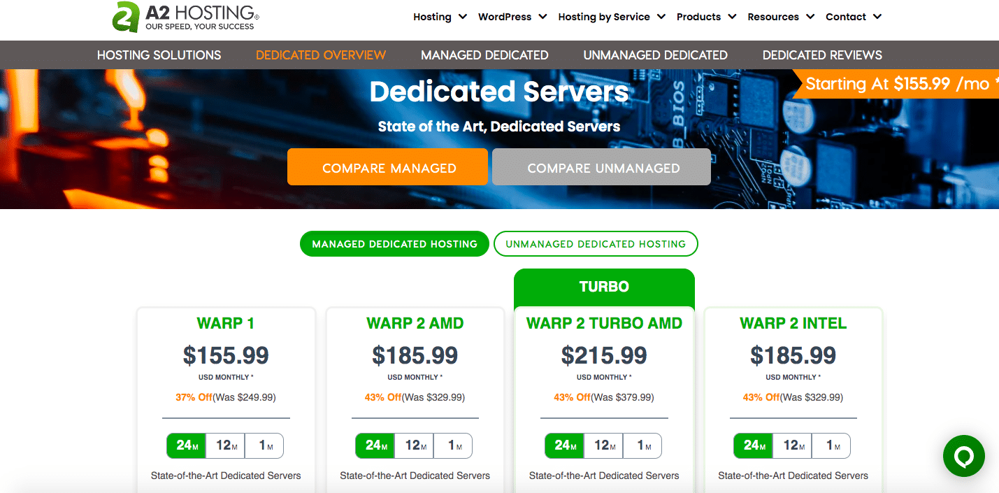999x493 pixels.
Task: Click the Compare Managed button
Action: tap(387, 166)
